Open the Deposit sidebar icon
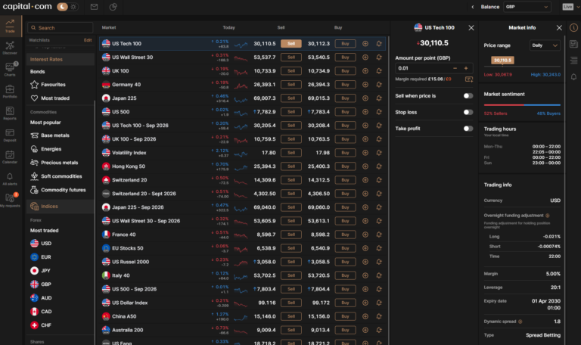Image resolution: width=581 pixels, height=345 pixels. pyautogui.click(x=10, y=135)
